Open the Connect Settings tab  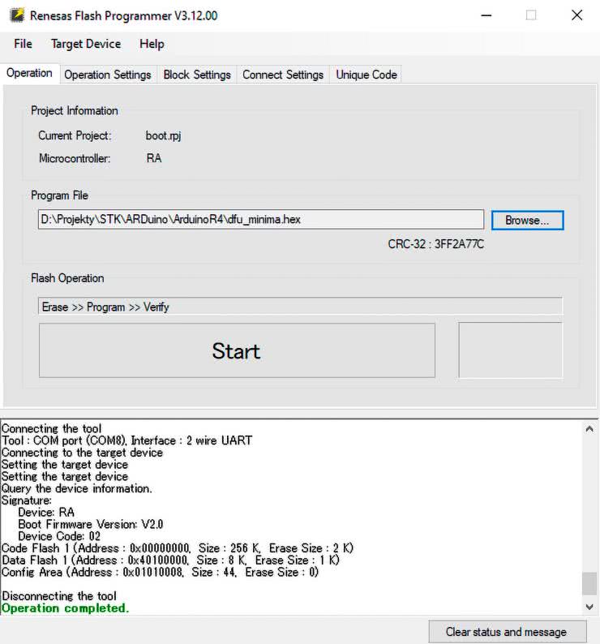[283, 75]
